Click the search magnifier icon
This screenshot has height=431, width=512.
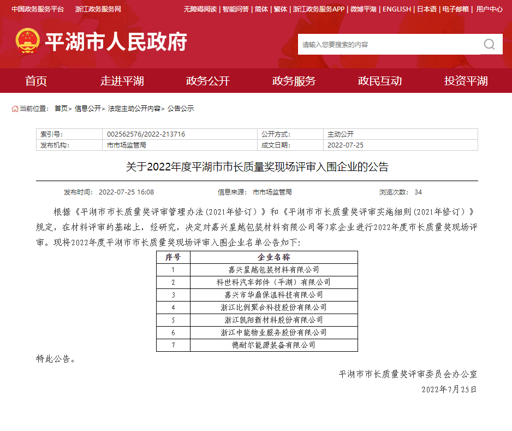point(489,44)
